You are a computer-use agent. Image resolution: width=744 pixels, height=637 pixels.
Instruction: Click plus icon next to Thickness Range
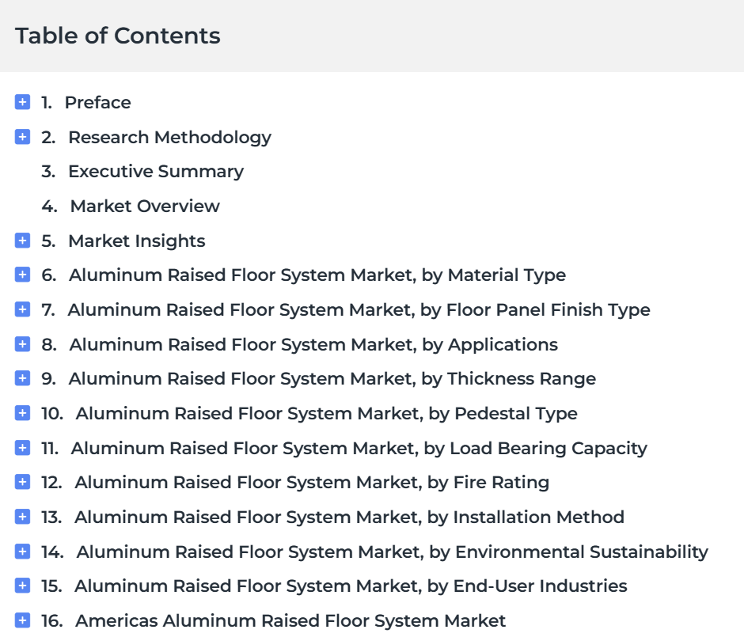click(22, 378)
